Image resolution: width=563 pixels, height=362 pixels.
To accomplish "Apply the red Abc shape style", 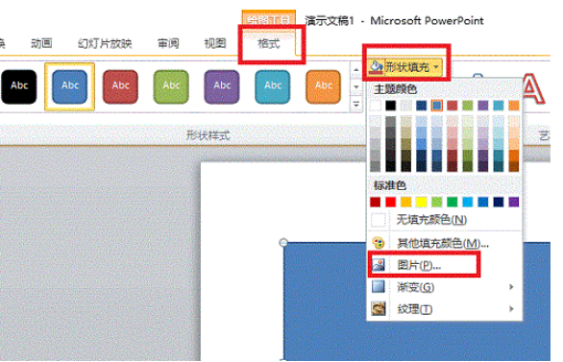I will (x=120, y=86).
